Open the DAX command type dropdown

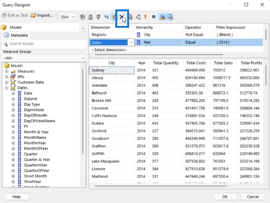pos(73,17)
